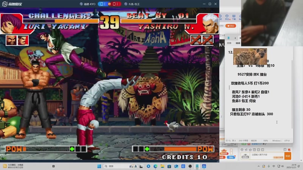Click the volume speaker icon in system tray
The width and height of the screenshot is (303, 170).
coord(283,166)
